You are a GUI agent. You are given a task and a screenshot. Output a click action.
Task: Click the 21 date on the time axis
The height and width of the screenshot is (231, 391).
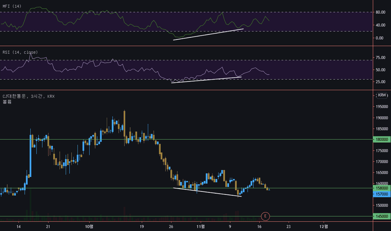coord(48,227)
